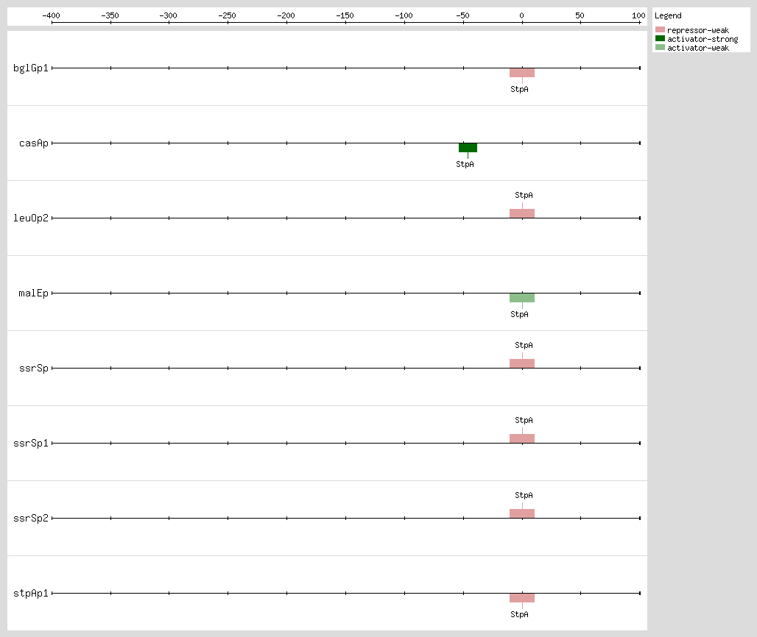Click the -50 mark on the ruler

coord(463,15)
